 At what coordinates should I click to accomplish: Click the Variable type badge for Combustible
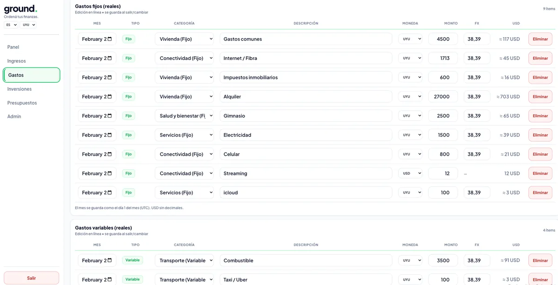(133, 260)
